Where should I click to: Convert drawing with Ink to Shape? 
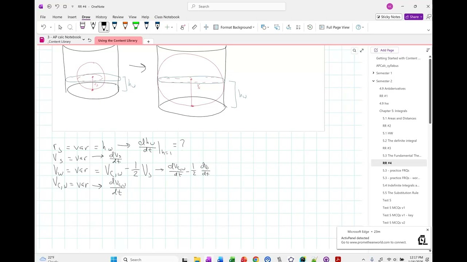[277, 27]
